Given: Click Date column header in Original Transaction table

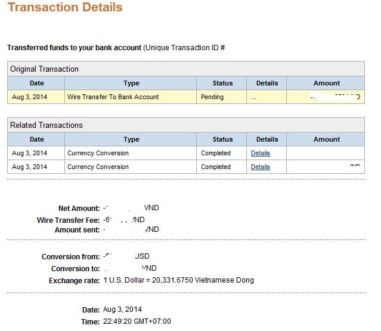Looking at the screenshot, I should coord(36,83).
